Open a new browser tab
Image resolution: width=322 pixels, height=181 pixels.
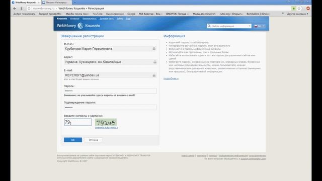click(x=75, y=3)
